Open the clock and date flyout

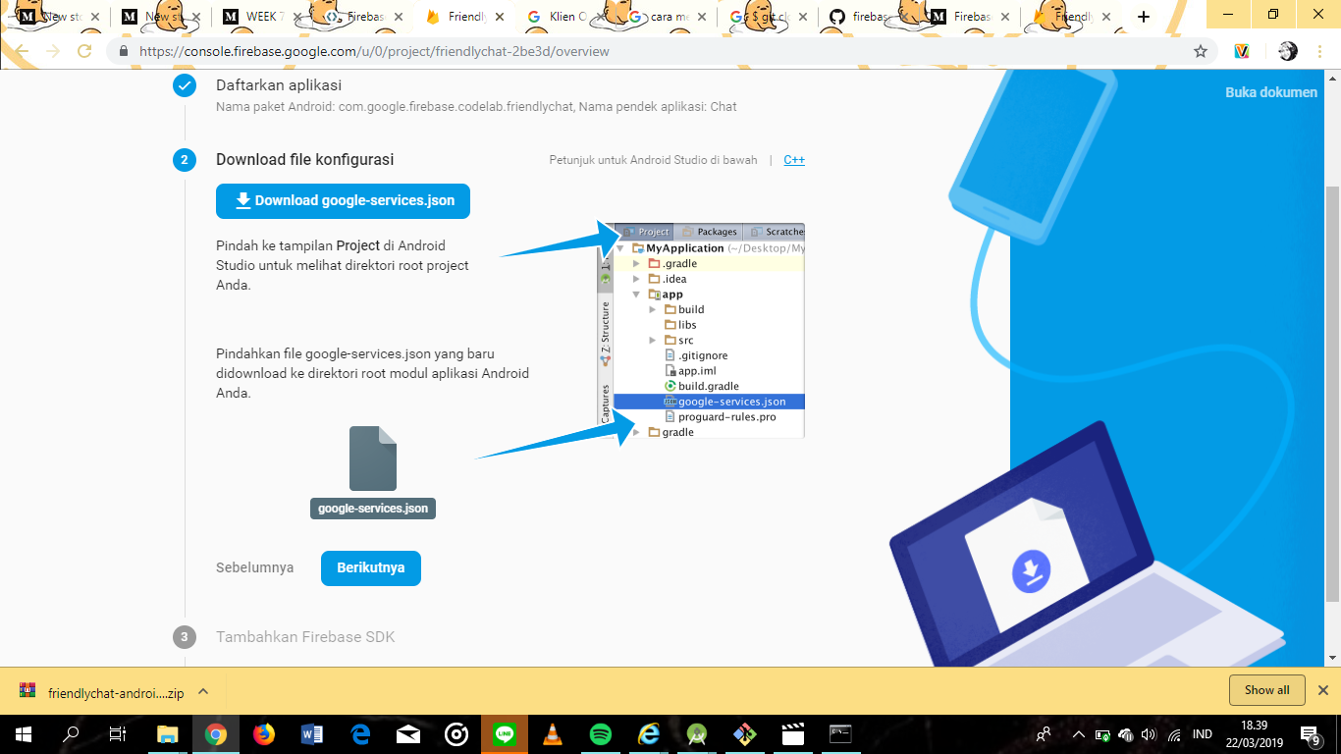[x=1254, y=734]
